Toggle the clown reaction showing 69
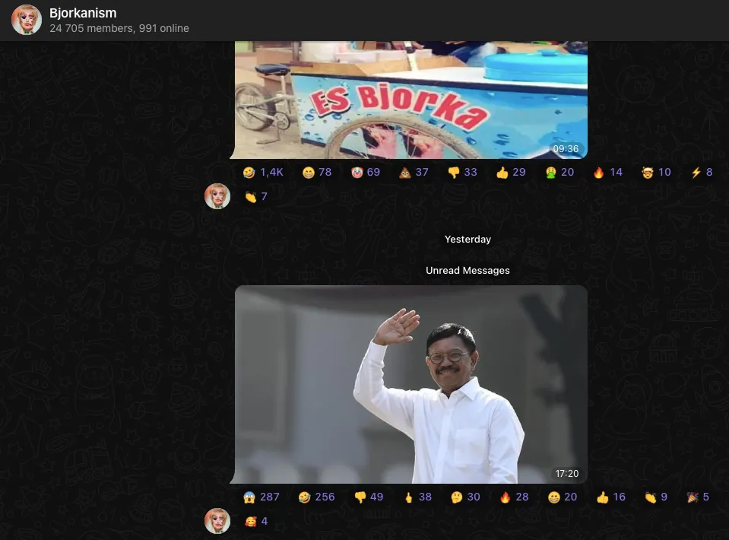 tap(365, 173)
